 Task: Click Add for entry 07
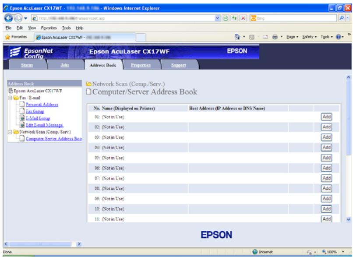[326, 178]
